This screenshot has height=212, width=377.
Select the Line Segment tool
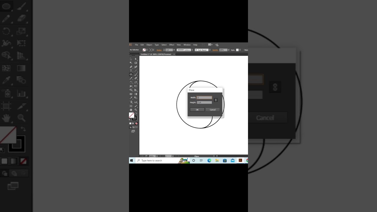coord(136,71)
